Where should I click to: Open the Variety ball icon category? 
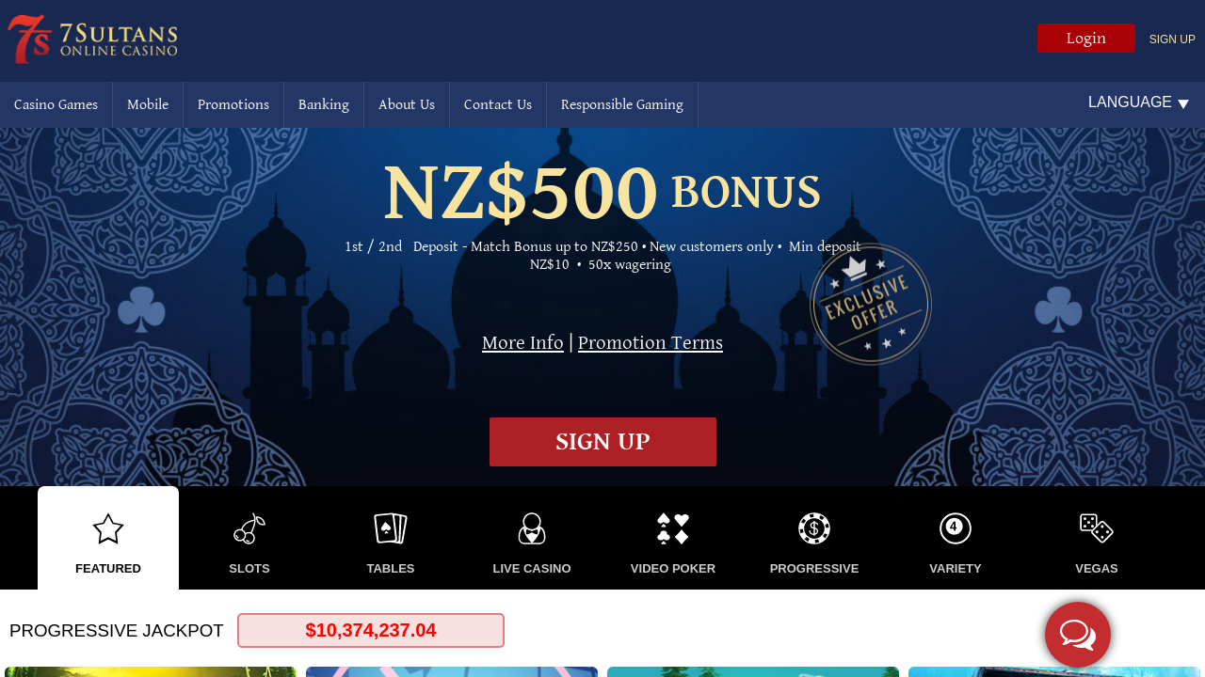coord(956,528)
